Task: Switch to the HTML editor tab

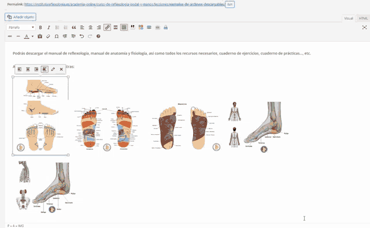Action: 363,18
